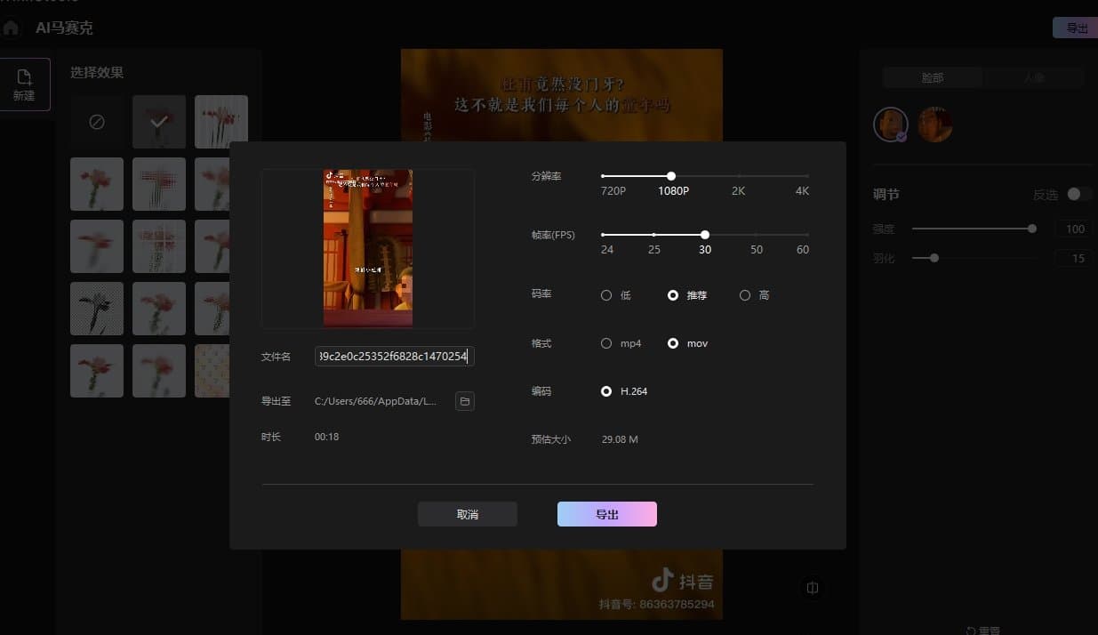
Task: Select the checked face thumbnail in 脸部 panel
Action: pos(890,125)
